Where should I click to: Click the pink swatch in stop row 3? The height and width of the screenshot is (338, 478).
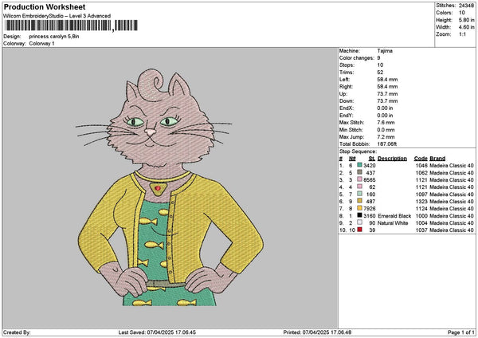[x=360, y=179]
